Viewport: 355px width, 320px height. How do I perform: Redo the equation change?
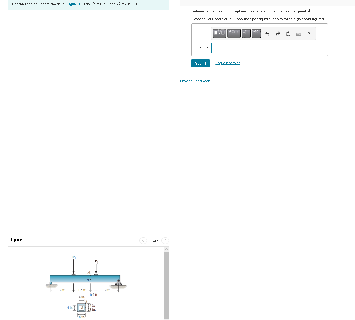[278, 33]
